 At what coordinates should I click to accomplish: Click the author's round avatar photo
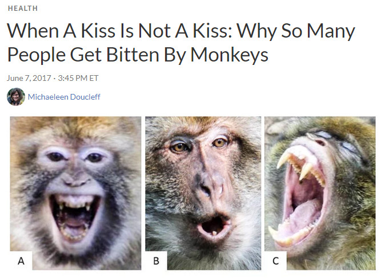pyautogui.click(x=16, y=97)
